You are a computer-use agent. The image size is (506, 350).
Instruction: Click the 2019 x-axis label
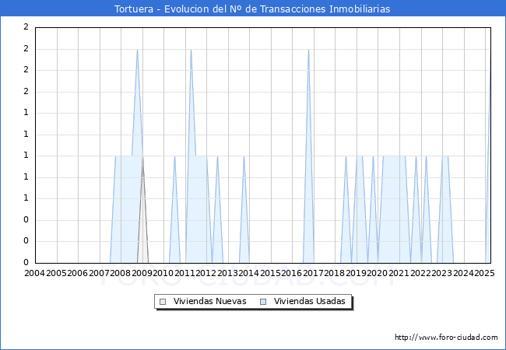click(x=357, y=273)
